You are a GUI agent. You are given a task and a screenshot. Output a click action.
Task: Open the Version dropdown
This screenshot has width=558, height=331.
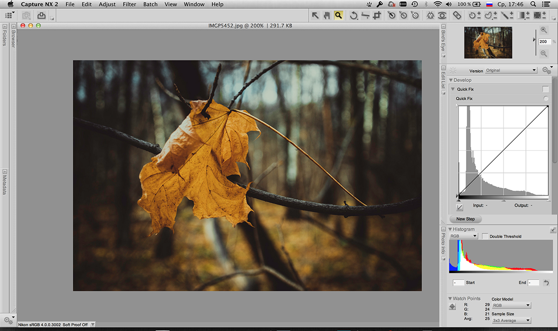tap(511, 71)
